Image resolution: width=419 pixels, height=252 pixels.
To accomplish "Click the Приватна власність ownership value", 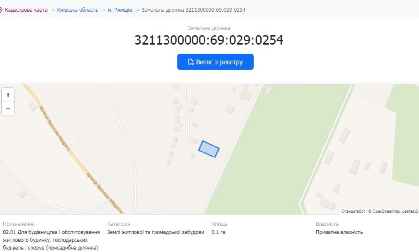I will tap(339, 232).
